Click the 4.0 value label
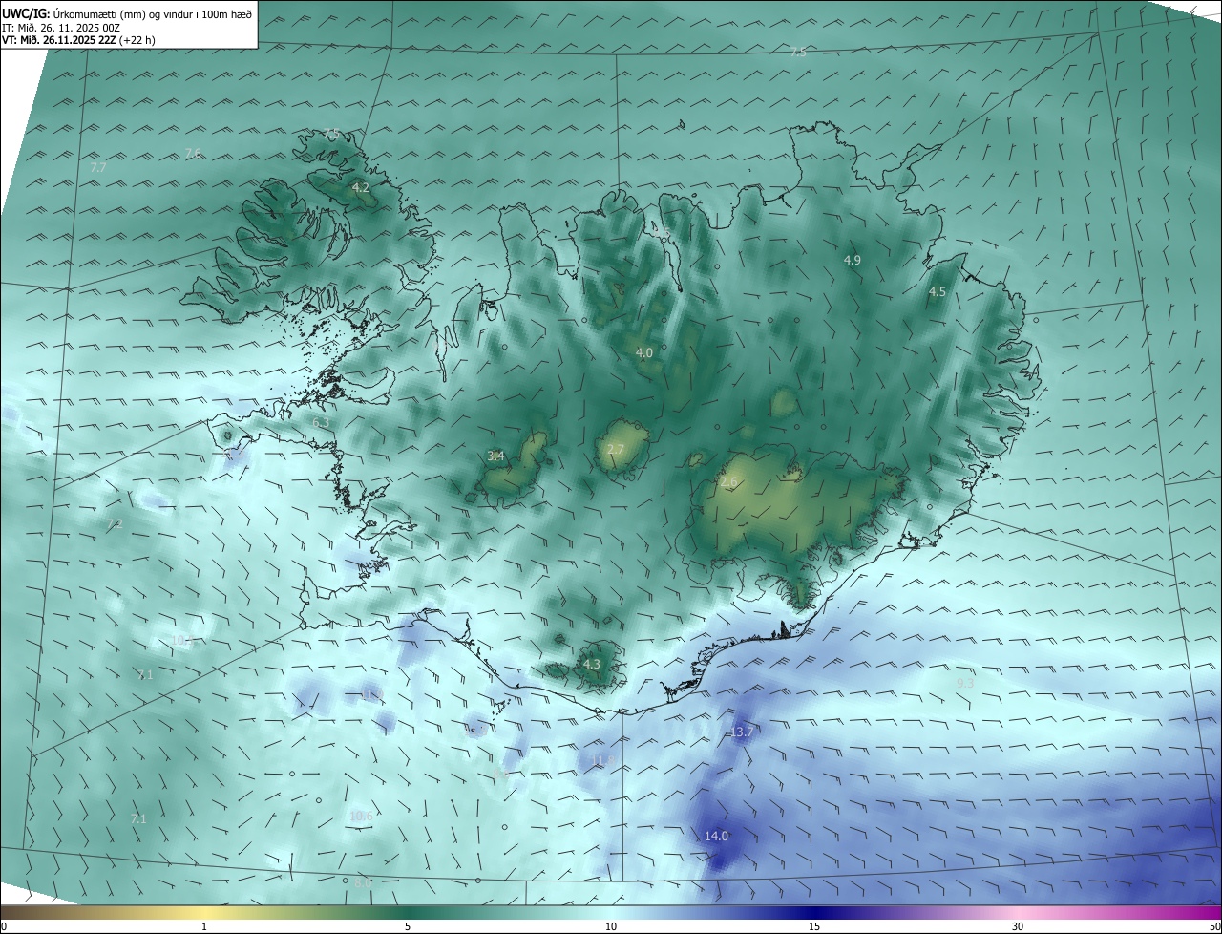 pos(644,352)
